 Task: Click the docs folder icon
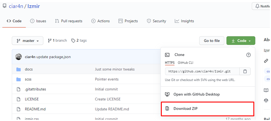pos(18,70)
